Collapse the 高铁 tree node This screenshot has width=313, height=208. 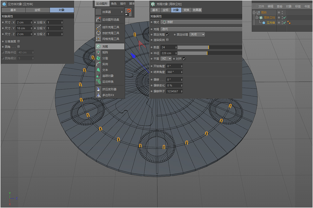254,12
